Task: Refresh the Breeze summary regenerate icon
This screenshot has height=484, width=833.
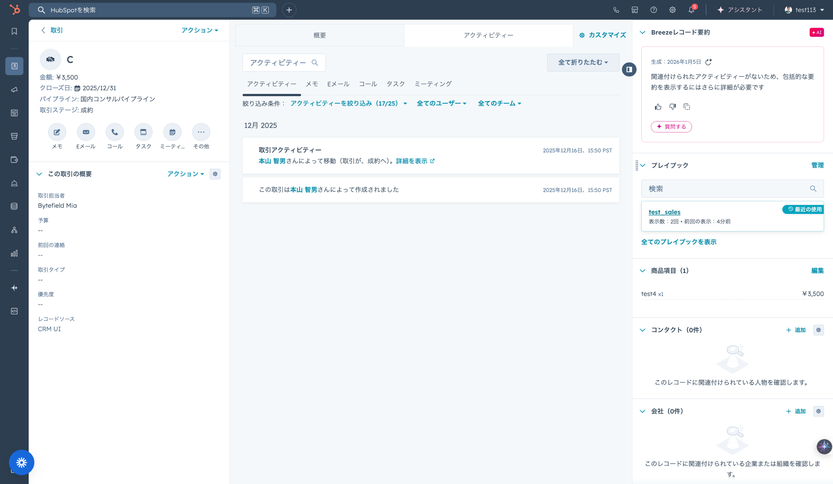Action: 708,62
